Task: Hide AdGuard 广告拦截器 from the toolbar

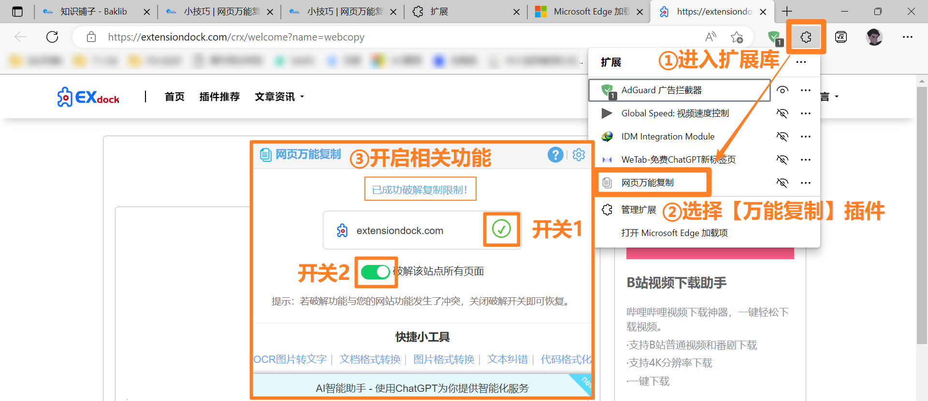Action: tap(782, 90)
